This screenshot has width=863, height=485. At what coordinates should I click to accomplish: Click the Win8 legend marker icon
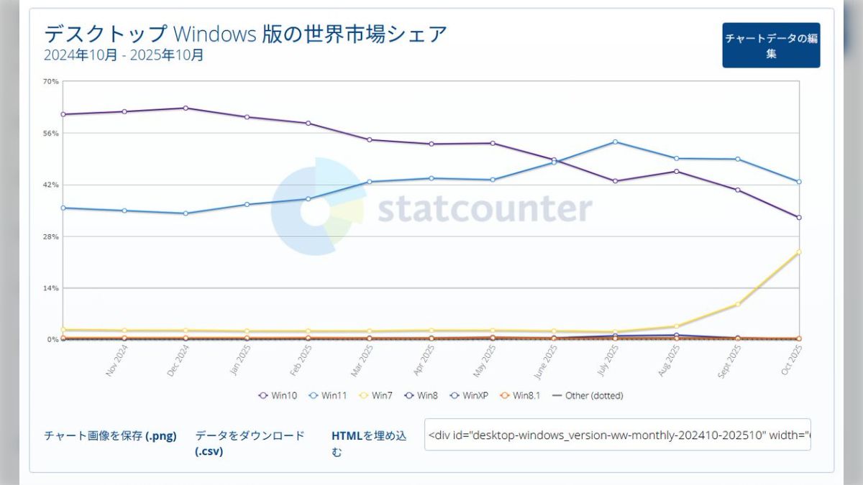point(408,395)
